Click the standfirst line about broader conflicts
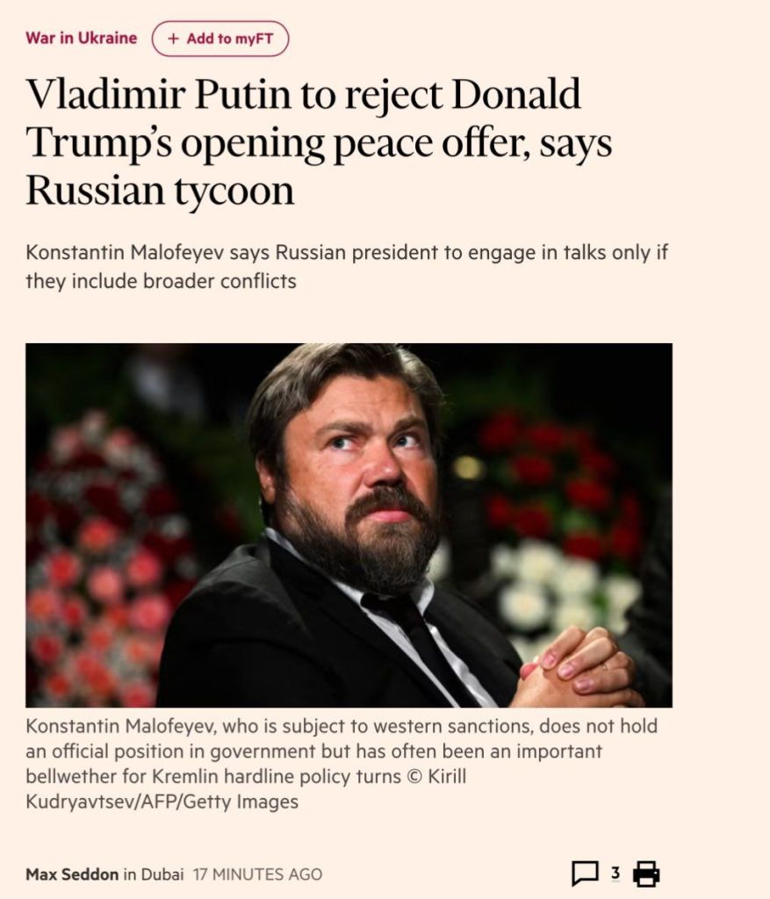 pos(162,282)
